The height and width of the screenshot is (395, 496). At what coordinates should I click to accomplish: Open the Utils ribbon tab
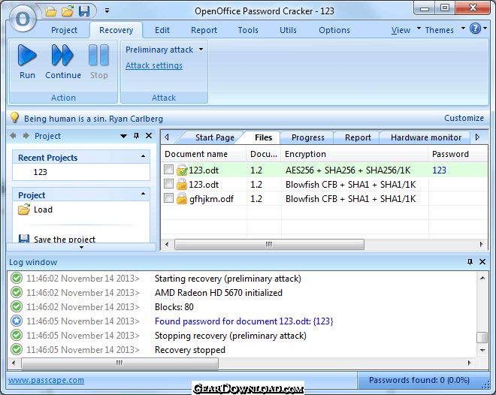288,30
